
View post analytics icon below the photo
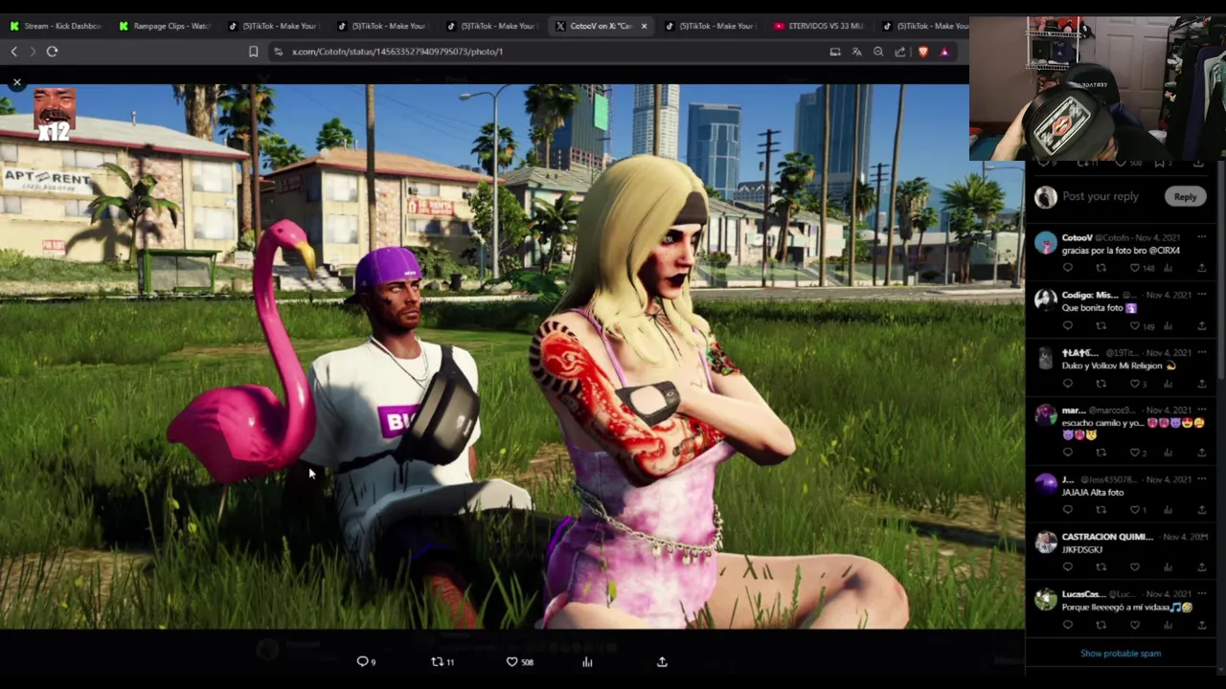coord(587,661)
